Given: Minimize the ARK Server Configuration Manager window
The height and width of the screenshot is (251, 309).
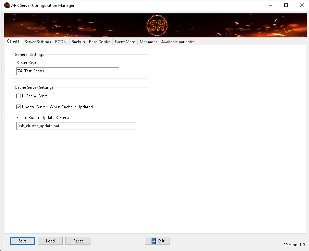Looking at the screenshot, I should (x=270, y=5).
